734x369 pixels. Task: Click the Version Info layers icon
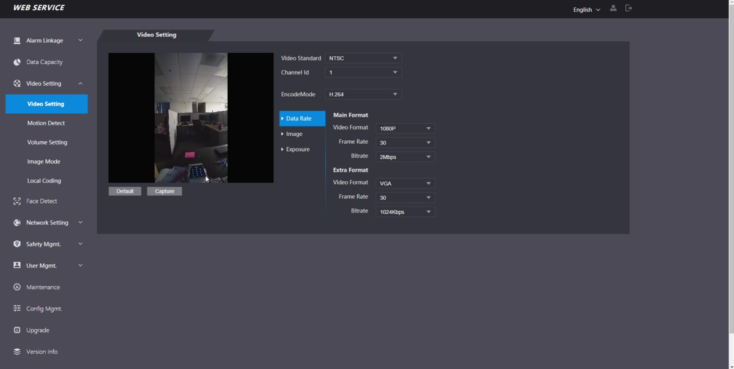pyautogui.click(x=17, y=352)
